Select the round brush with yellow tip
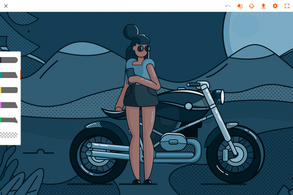293x195 pixels. coord(9,90)
